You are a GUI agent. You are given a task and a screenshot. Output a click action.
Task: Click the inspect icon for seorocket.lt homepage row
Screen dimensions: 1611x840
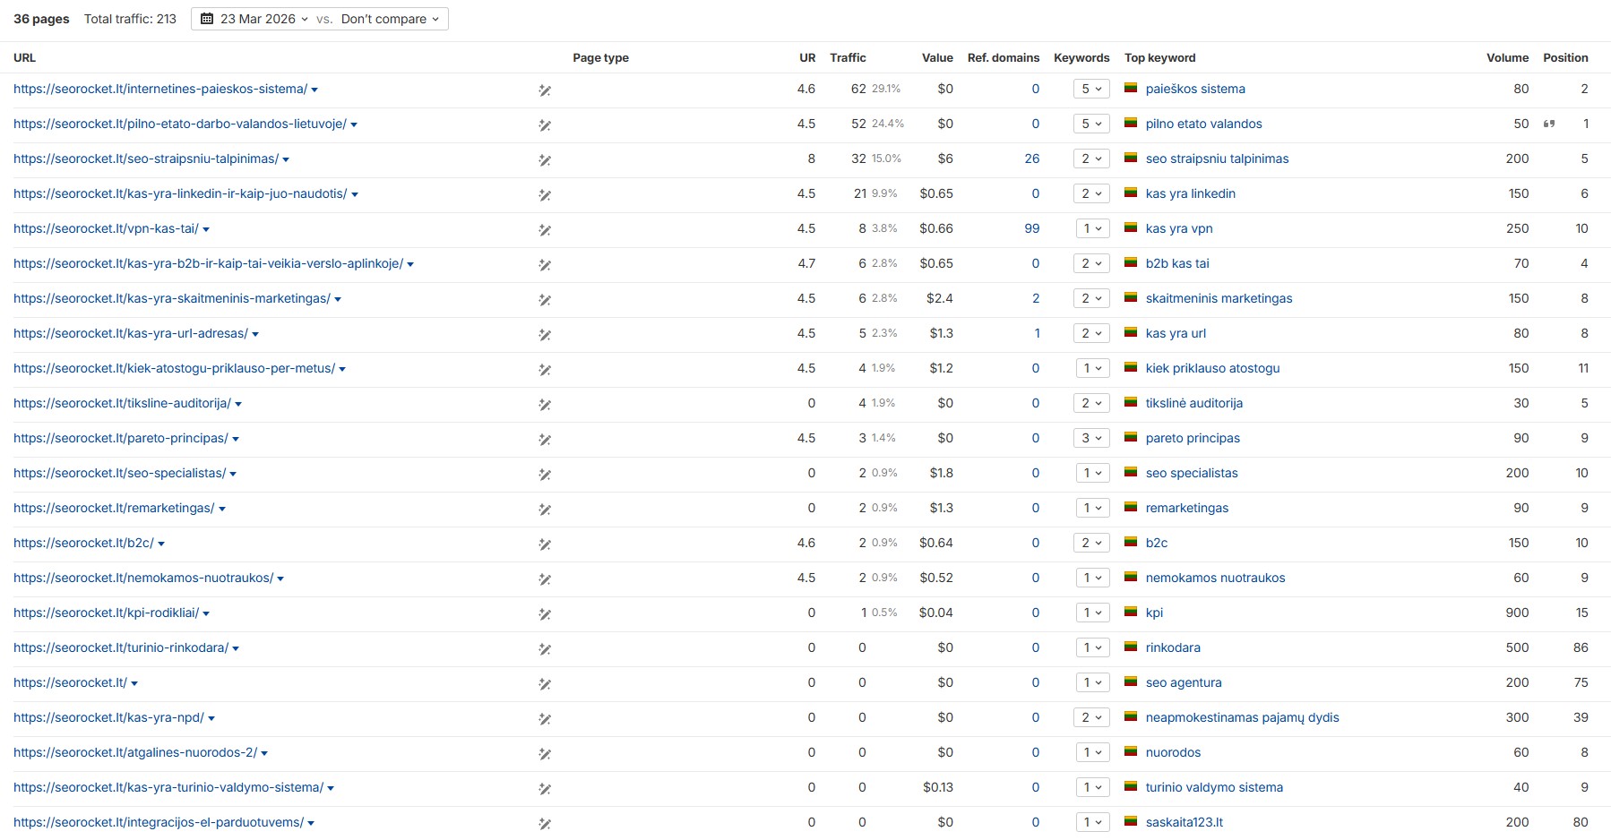click(x=544, y=684)
